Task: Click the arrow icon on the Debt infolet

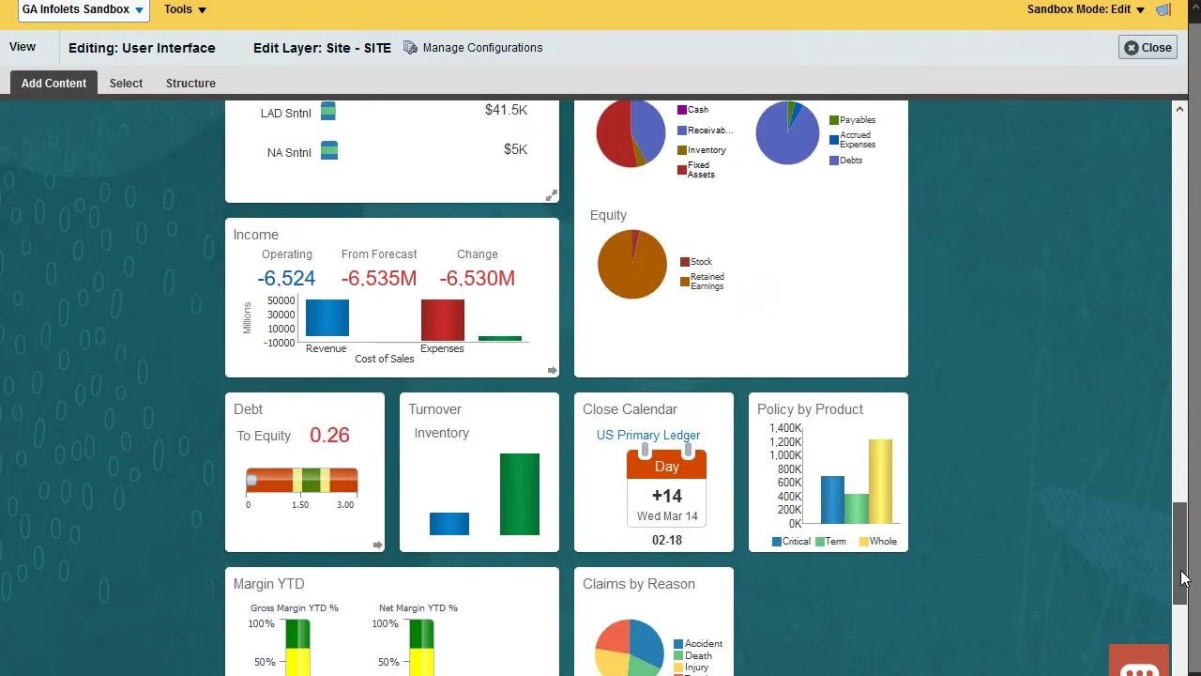Action: point(377,545)
